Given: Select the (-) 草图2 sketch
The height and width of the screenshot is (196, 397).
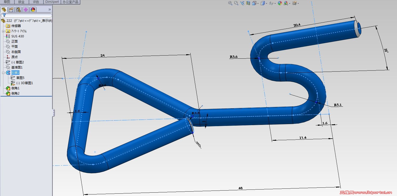Looking at the screenshot, I should click(x=15, y=62).
